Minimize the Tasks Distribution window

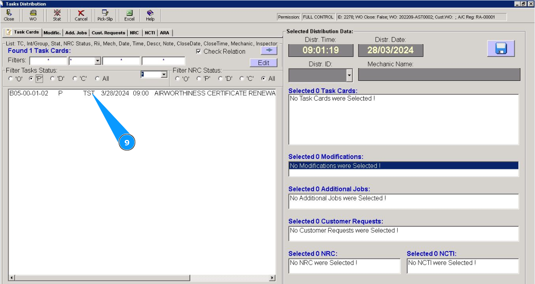(517, 4)
